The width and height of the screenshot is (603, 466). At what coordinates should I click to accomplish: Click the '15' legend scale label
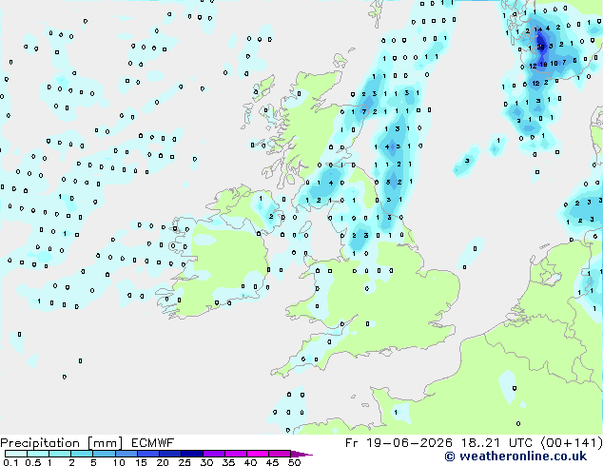point(141,462)
